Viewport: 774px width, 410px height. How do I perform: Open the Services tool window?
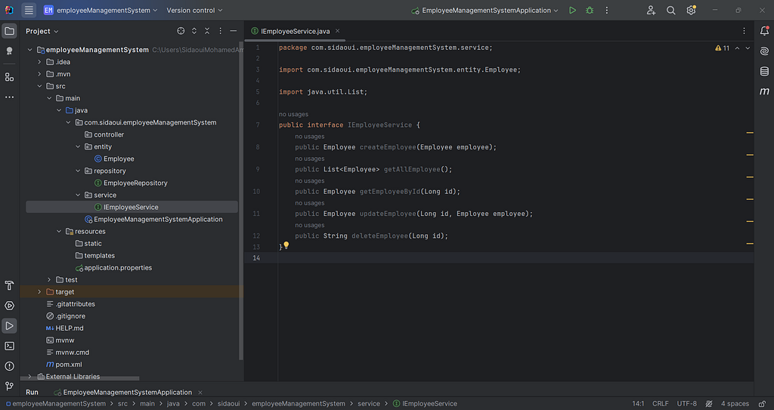(9, 306)
